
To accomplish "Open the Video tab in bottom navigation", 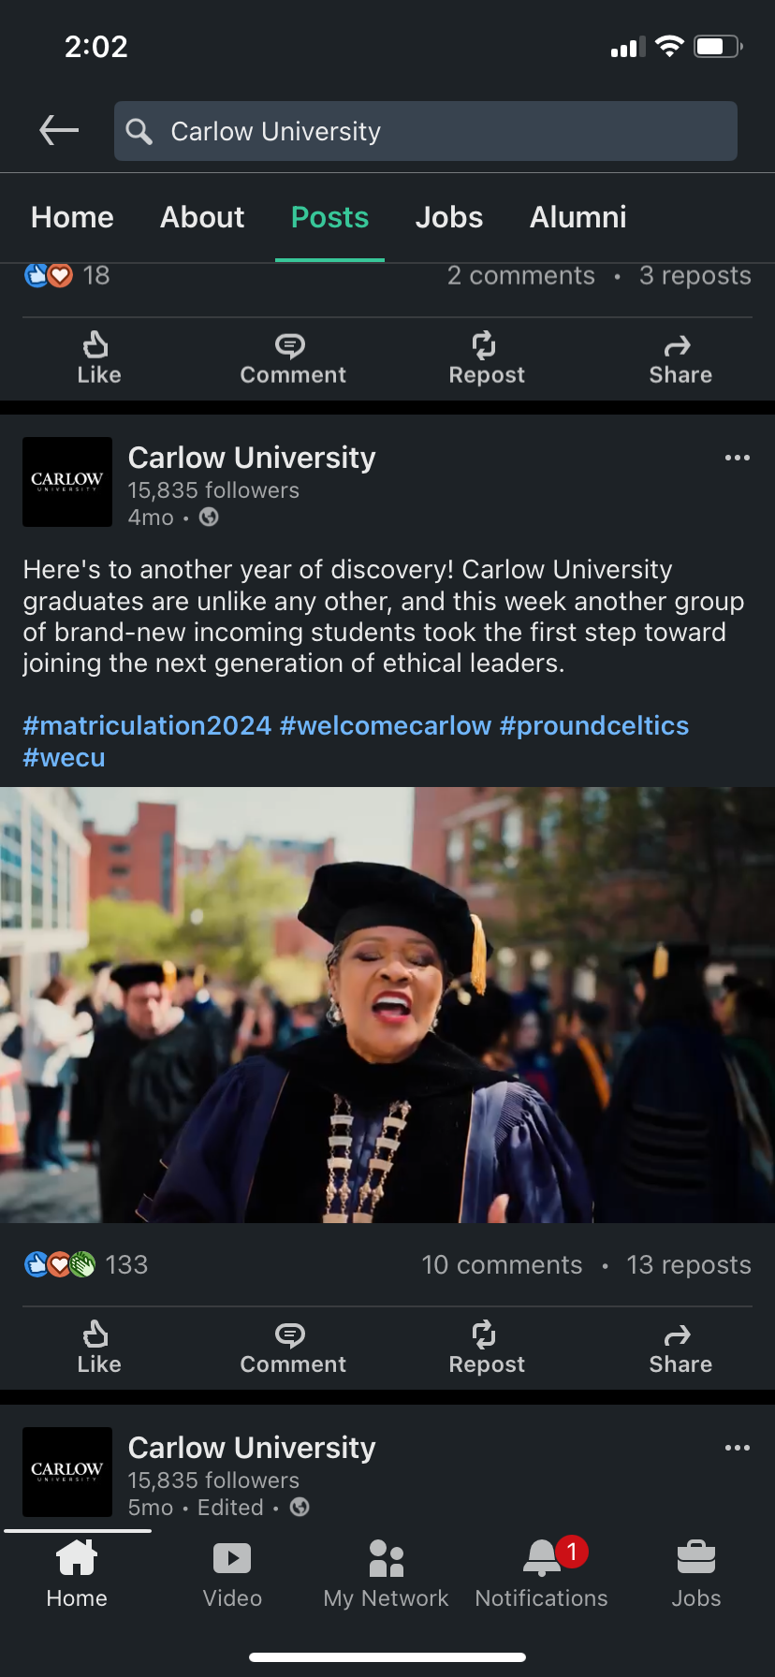I will click(x=232, y=1572).
